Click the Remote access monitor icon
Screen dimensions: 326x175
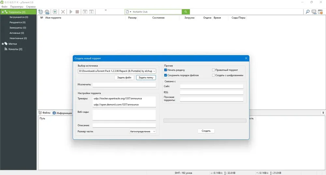coord(314,12)
